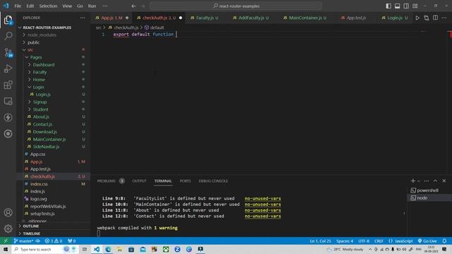Viewport: 452px width, 254px height.
Task: Open Run and Debug view
Action: [8, 68]
